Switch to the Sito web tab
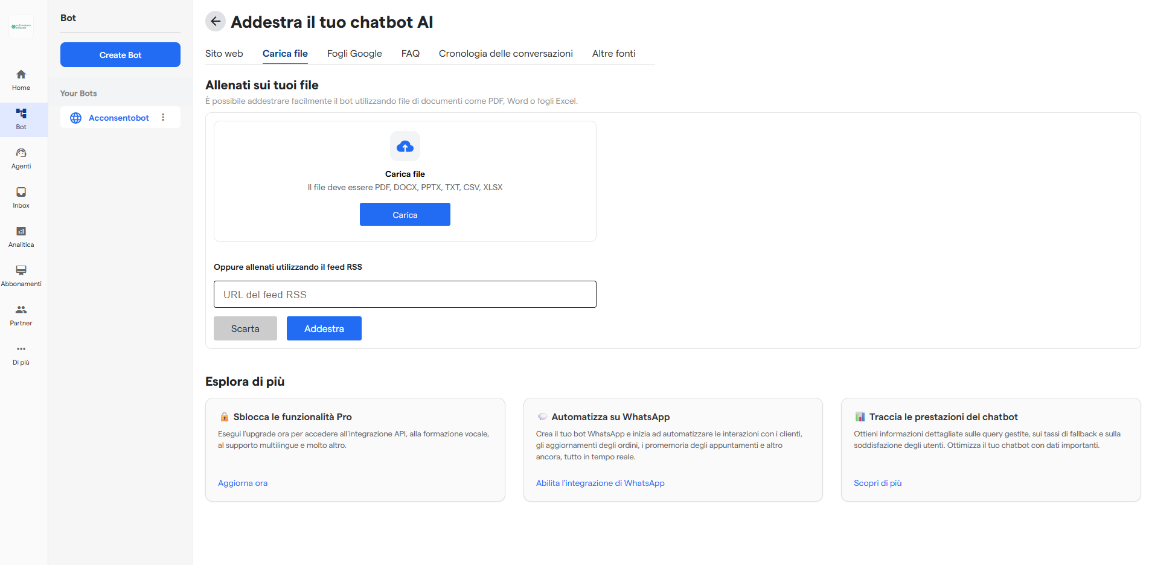 click(223, 53)
